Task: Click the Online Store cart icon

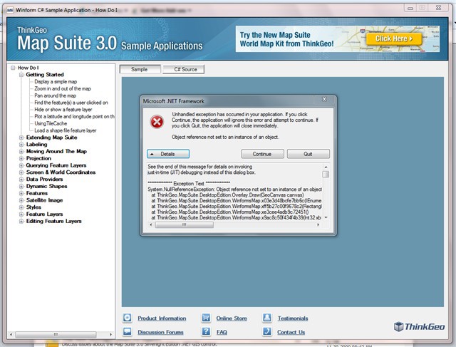Action: (206, 318)
